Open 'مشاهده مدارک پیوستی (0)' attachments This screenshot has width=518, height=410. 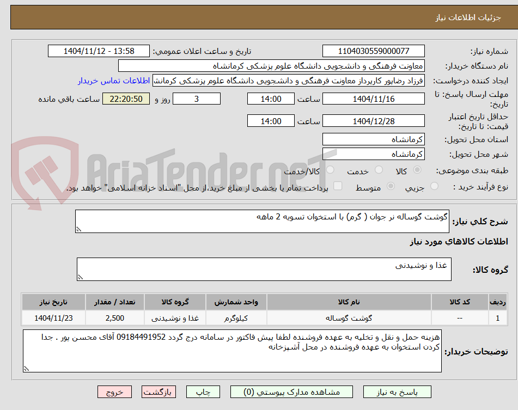[292, 392]
